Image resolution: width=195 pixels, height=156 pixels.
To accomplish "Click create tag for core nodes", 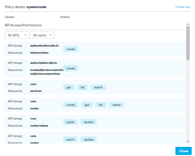I will [70, 105].
